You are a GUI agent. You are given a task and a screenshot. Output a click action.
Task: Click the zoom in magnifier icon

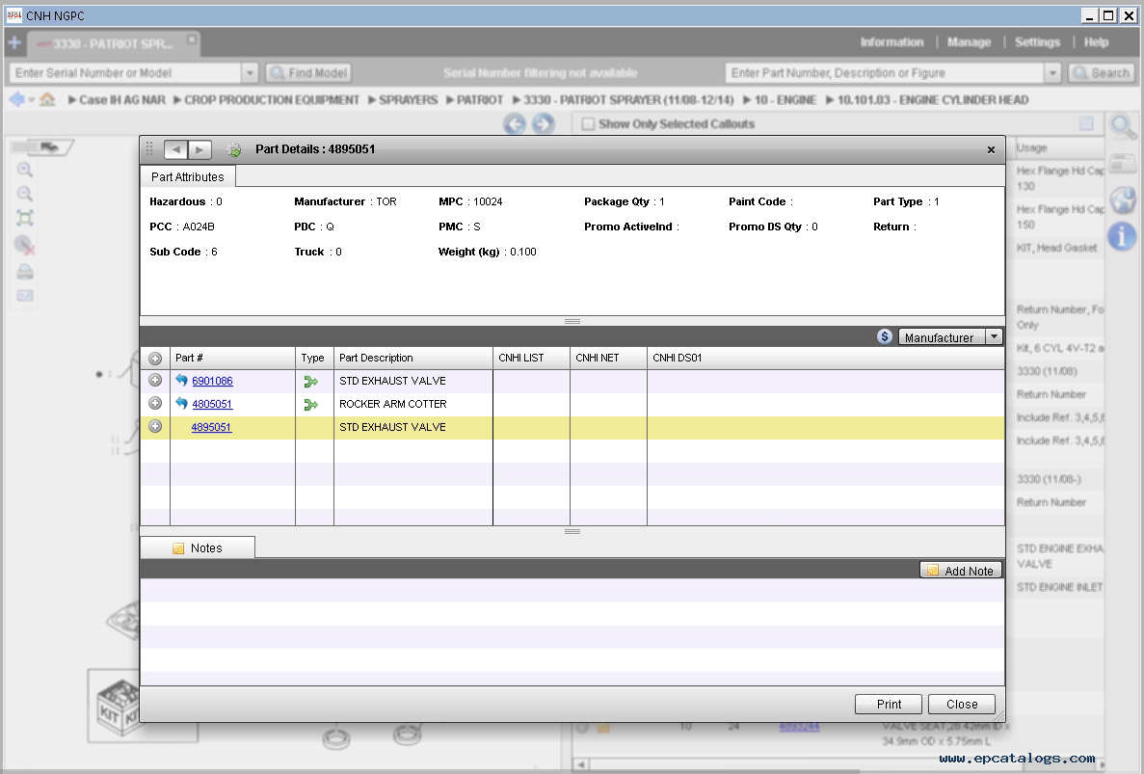(x=25, y=170)
